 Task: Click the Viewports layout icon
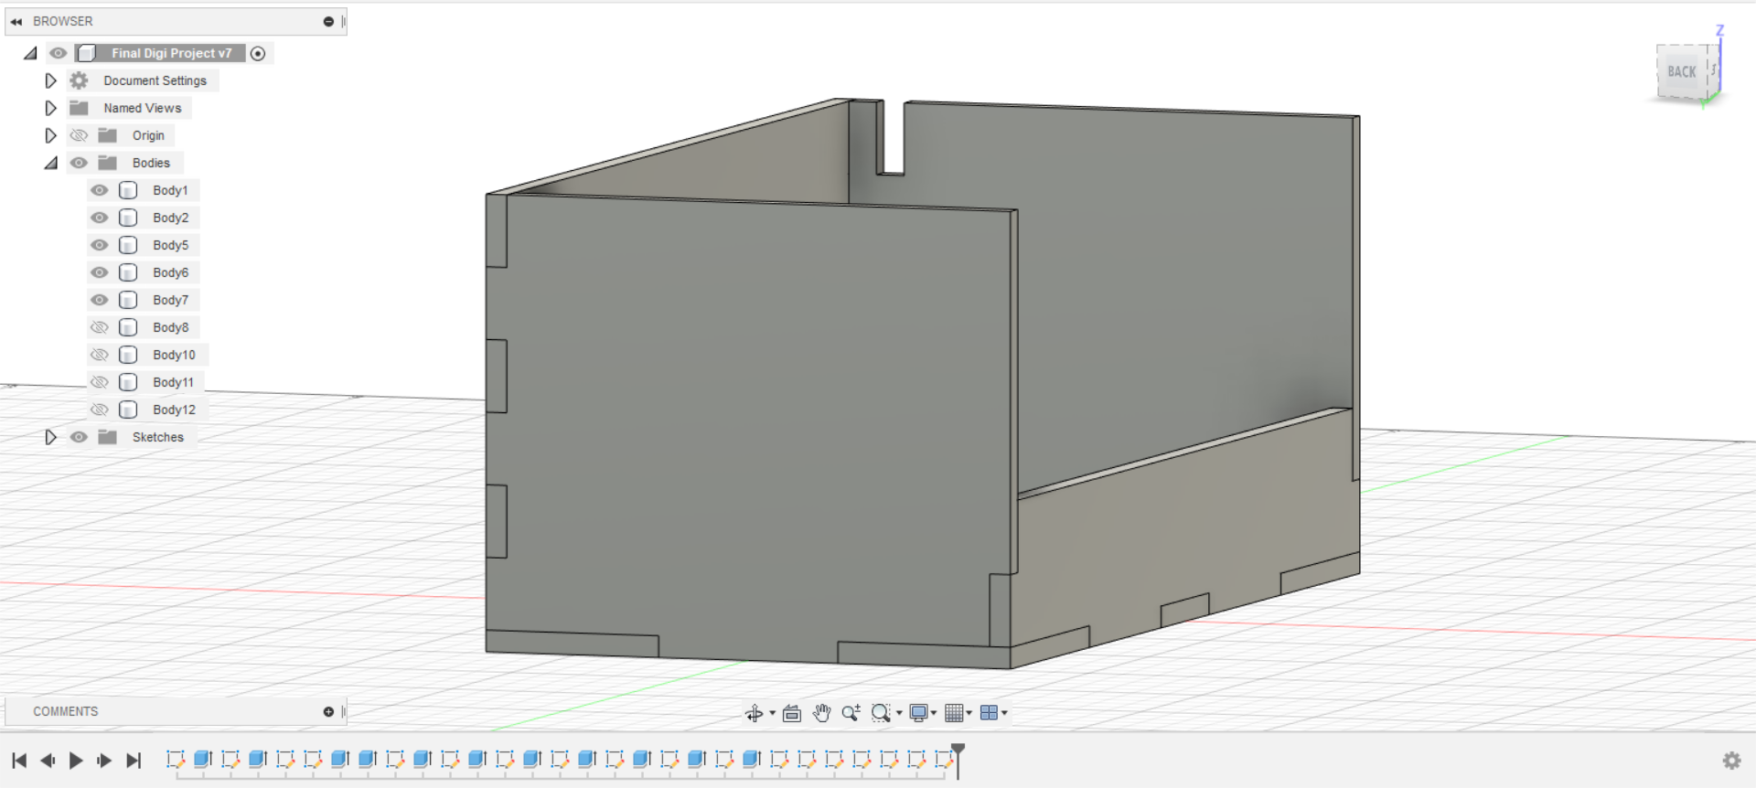tap(989, 713)
